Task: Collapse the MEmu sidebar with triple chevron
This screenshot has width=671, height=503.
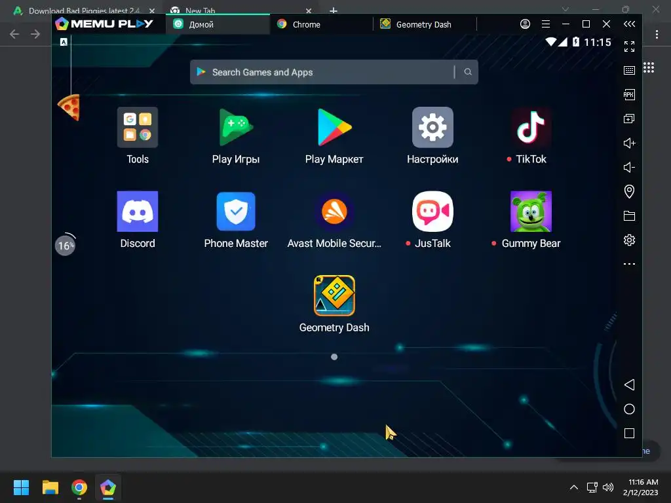Action: (x=629, y=24)
